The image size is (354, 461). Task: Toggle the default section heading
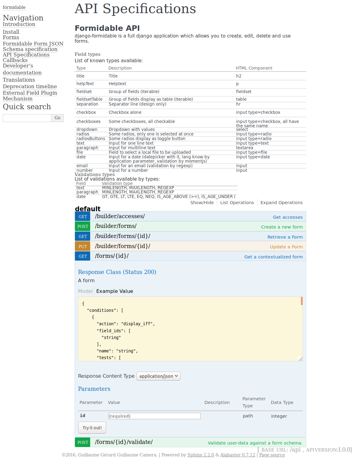point(88,209)
